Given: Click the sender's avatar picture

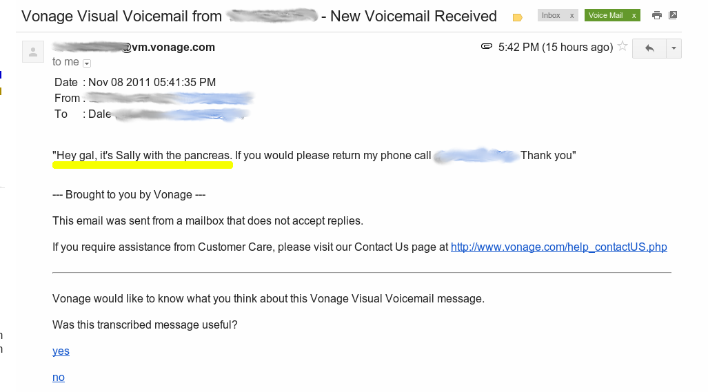Looking at the screenshot, I should [33, 52].
